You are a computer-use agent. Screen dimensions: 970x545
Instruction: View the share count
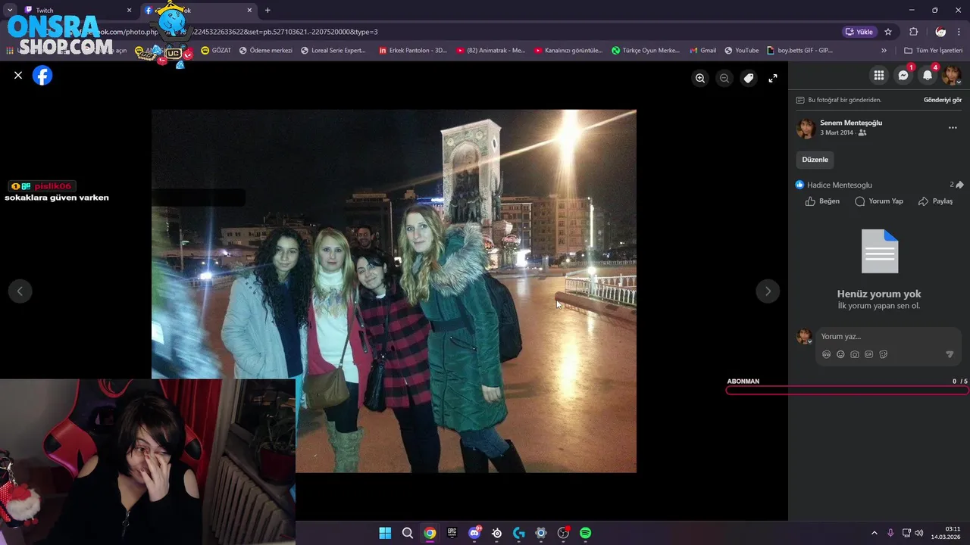point(956,185)
